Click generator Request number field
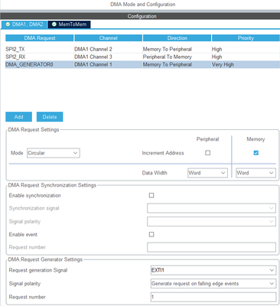The height and width of the screenshot is (306, 280). point(213,297)
